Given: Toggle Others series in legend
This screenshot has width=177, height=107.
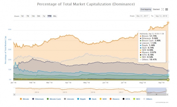Looking at the screenshot, I should [x=148, y=99].
